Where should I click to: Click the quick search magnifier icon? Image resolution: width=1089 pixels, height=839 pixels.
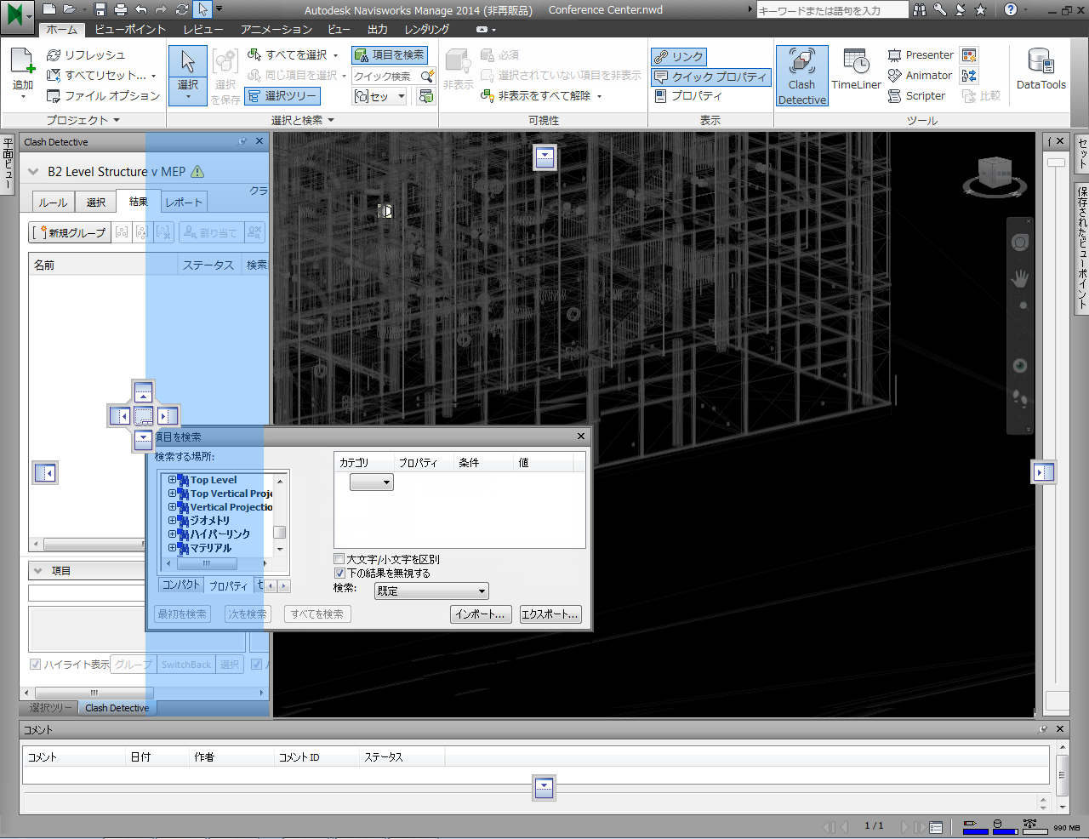coord(427,76)
